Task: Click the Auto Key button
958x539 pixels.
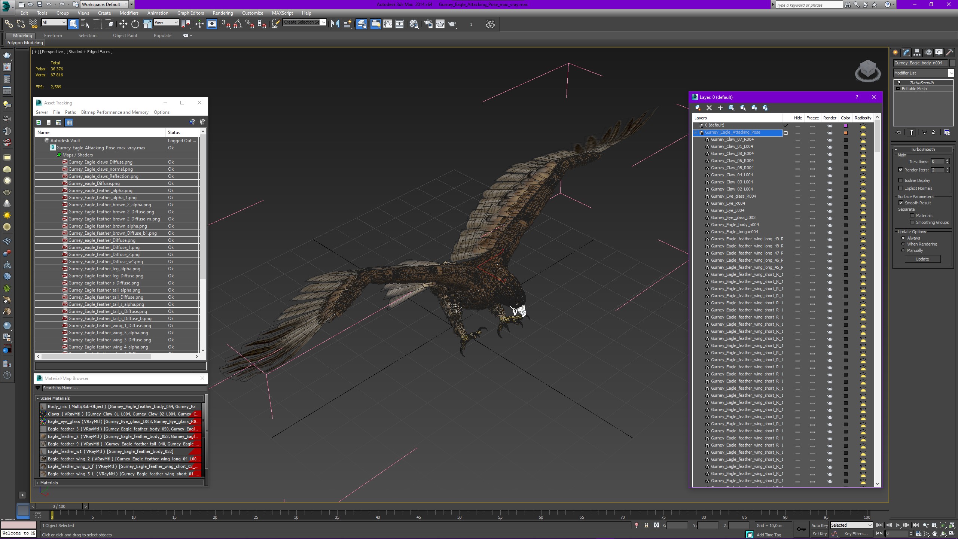Action: (x=819, y=526)
